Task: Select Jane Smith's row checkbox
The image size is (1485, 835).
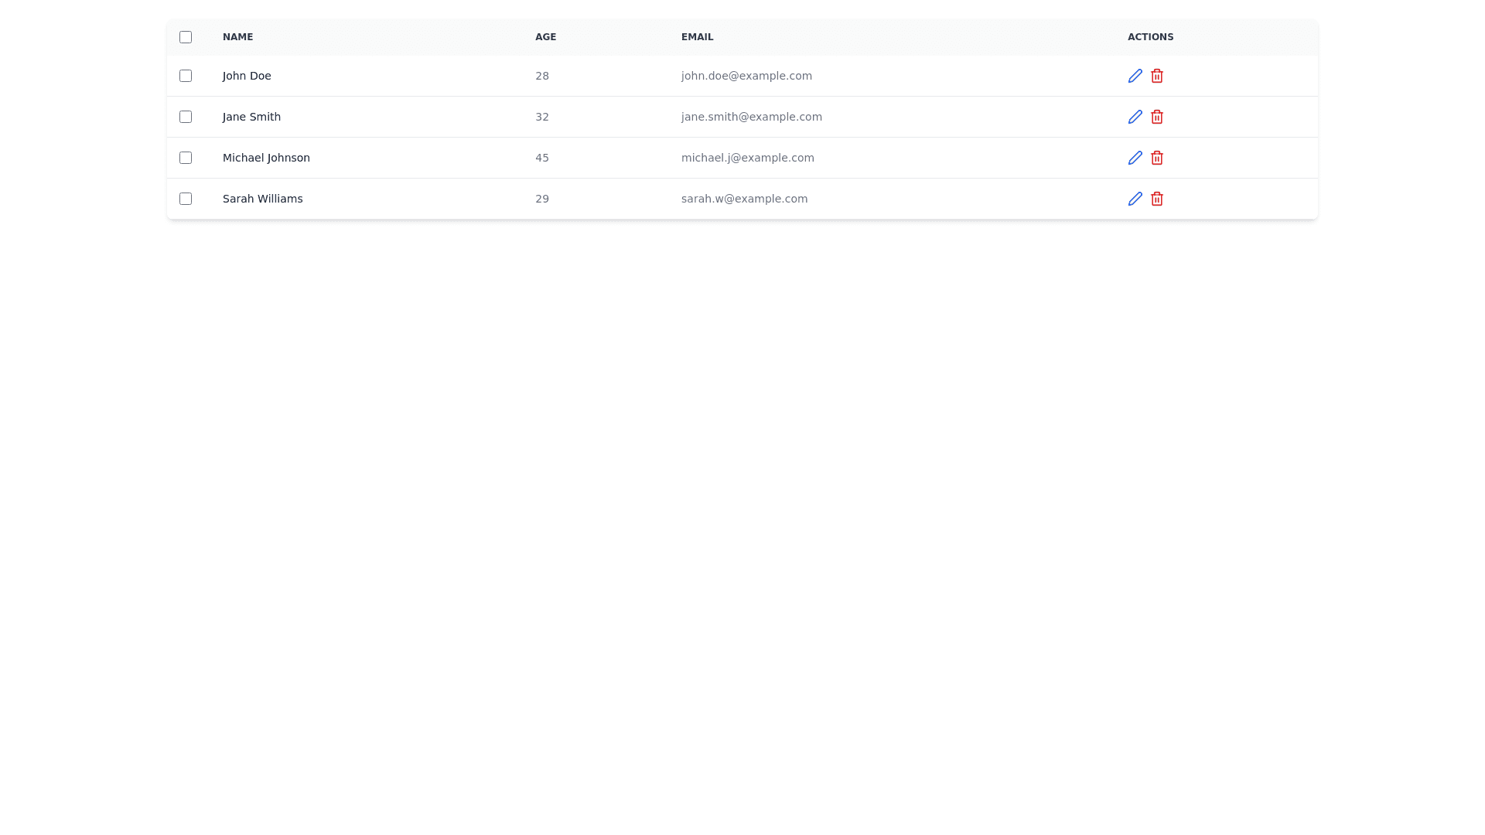Action: pos(186,117)
